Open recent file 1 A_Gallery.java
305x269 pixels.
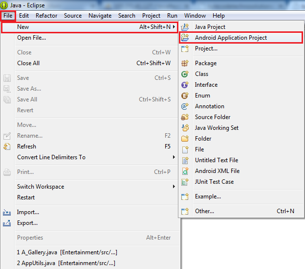67,252
